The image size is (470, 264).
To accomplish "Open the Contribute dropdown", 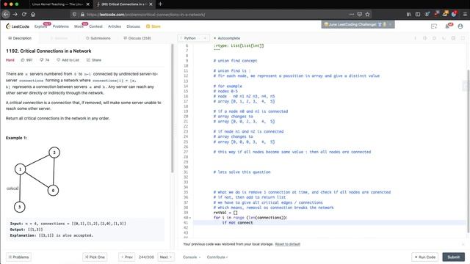I will pyautogui.click(x=217, y=257).
